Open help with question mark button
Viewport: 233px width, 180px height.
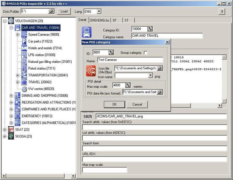pos(222,12)
